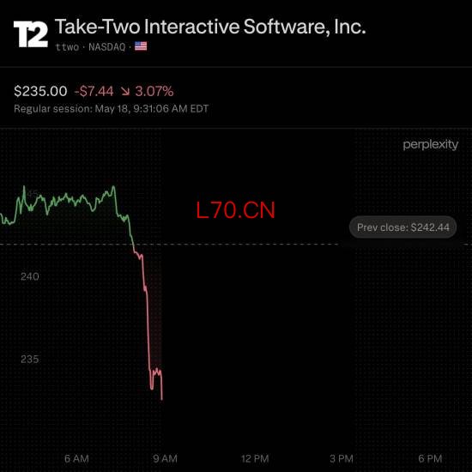Click the 240 price axis label

click(x=30, y=276)
